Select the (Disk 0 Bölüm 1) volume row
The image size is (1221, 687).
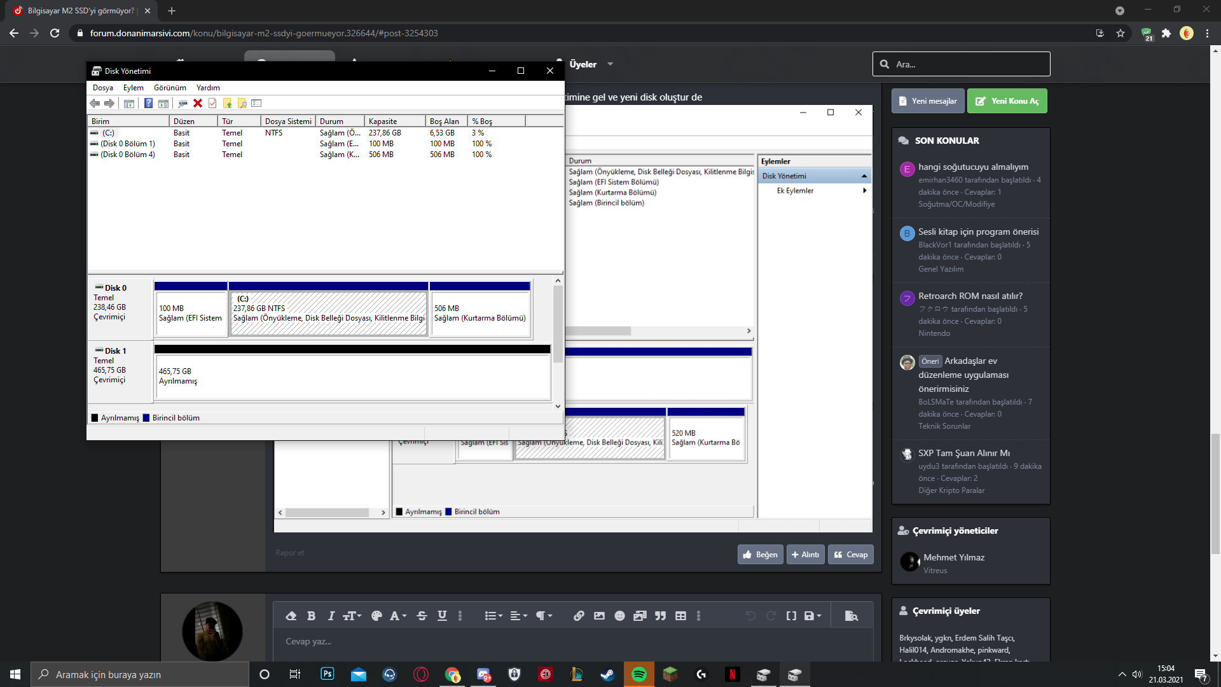click(x=325, y=144)
